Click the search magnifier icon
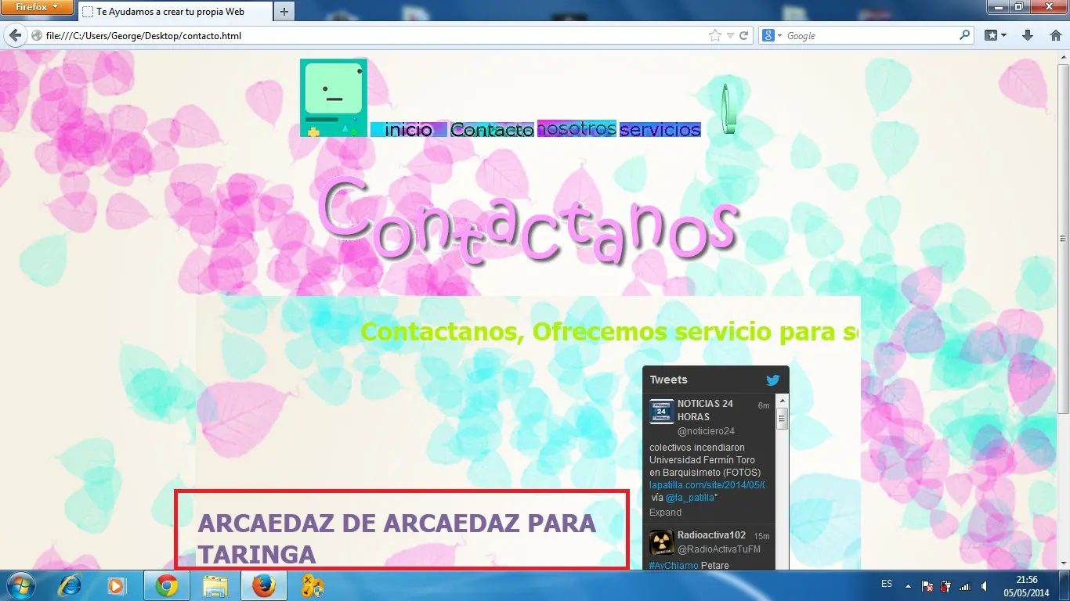1070x601 pixels. coord(964,35)
